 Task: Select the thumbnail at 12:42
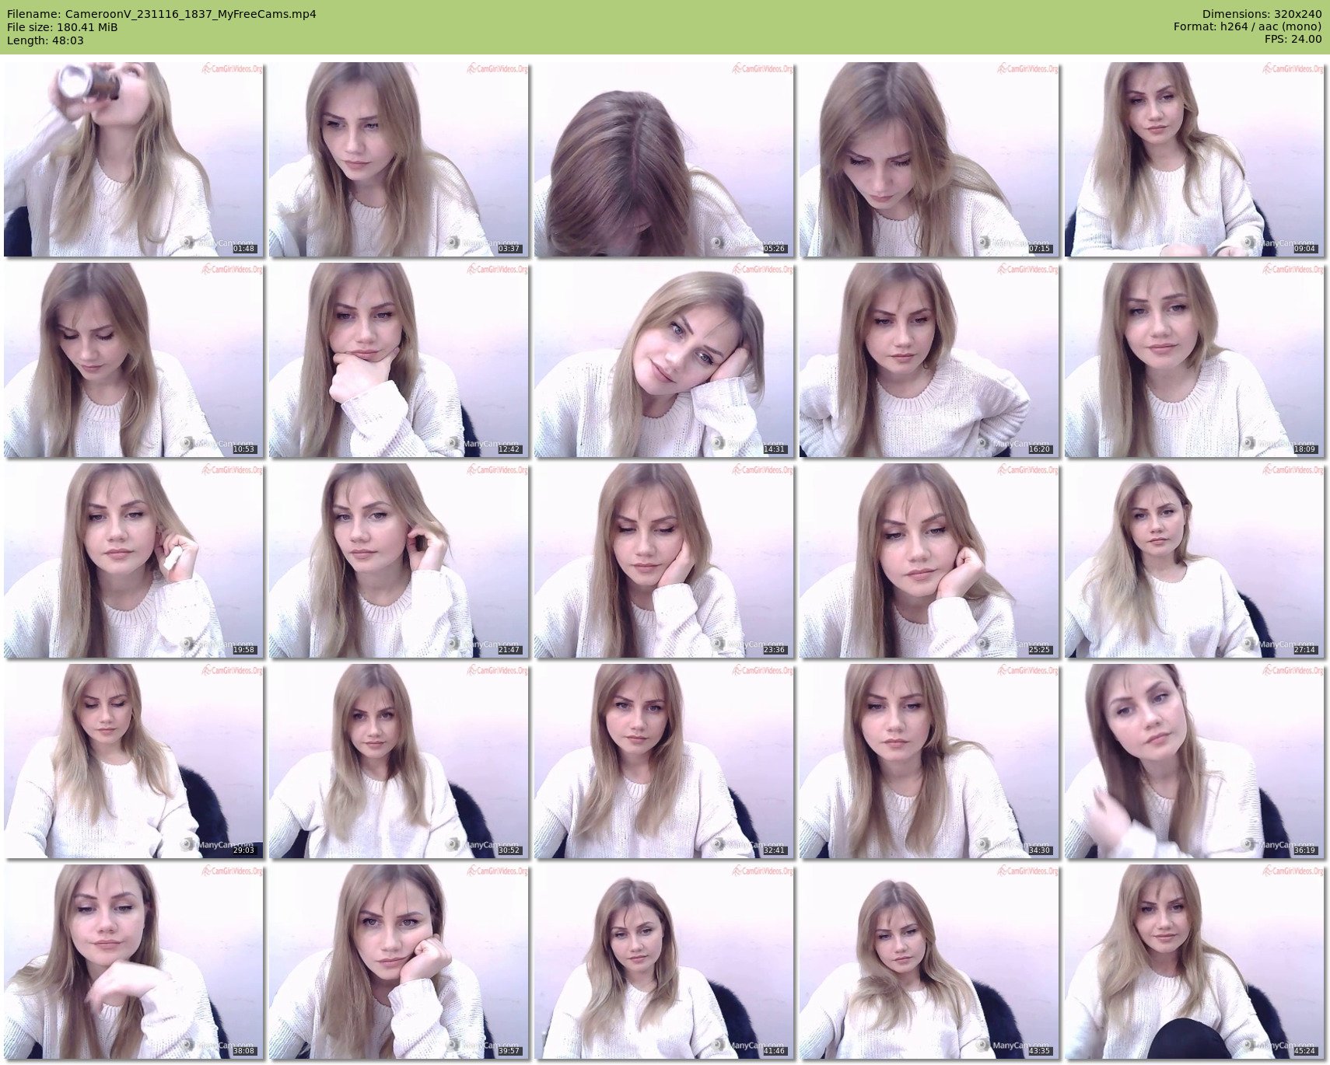tap(398, 360)
